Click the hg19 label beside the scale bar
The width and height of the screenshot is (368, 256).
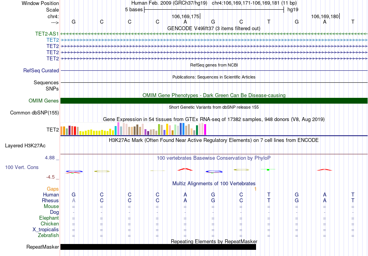293,10
